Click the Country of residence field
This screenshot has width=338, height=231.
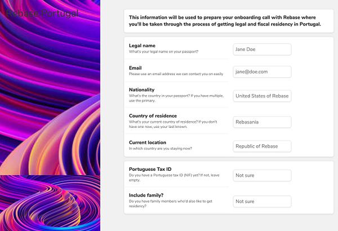pos(262,122)
